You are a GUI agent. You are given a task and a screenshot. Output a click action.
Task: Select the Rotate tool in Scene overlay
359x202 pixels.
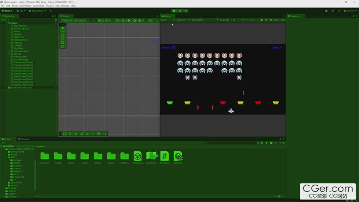point(62,36)
